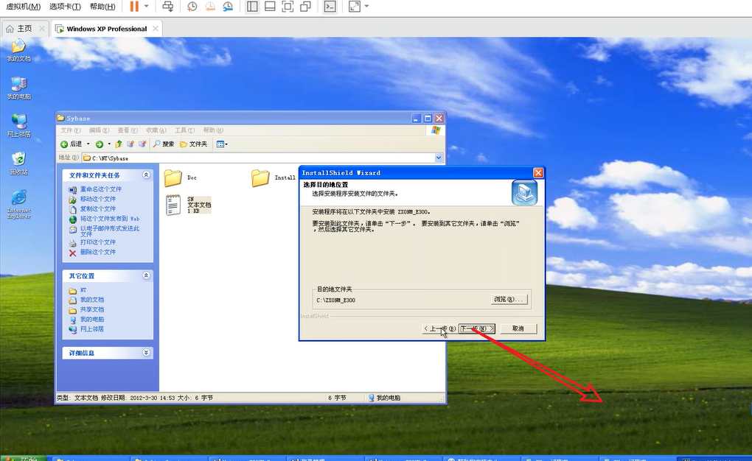Open the dropdown beside the stretch display icon
752x461 pixels.
[x=367, y=6]
